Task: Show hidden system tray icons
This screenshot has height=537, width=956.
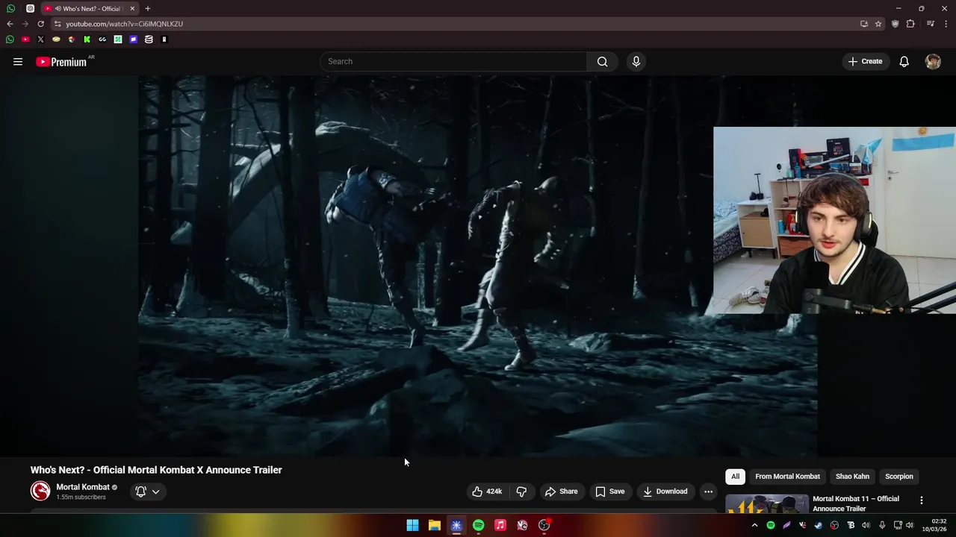Action: pyautogui.click(x=754, y=525)
